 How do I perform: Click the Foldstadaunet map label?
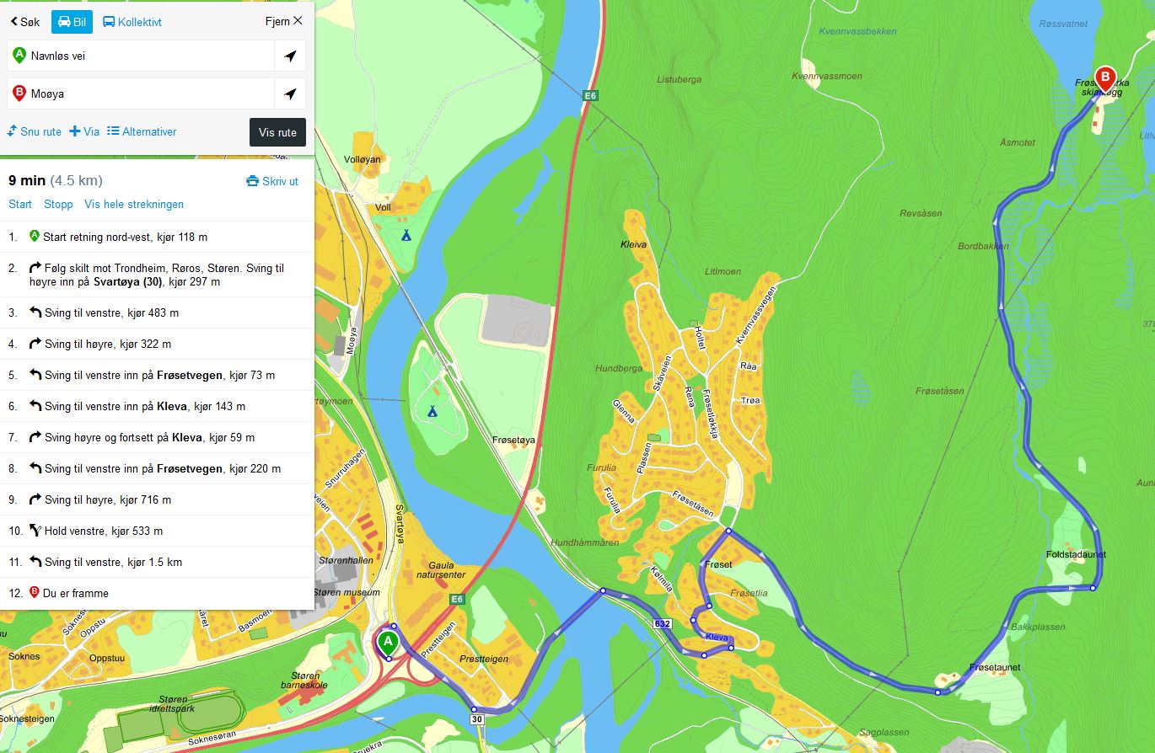click(1076, 554)
